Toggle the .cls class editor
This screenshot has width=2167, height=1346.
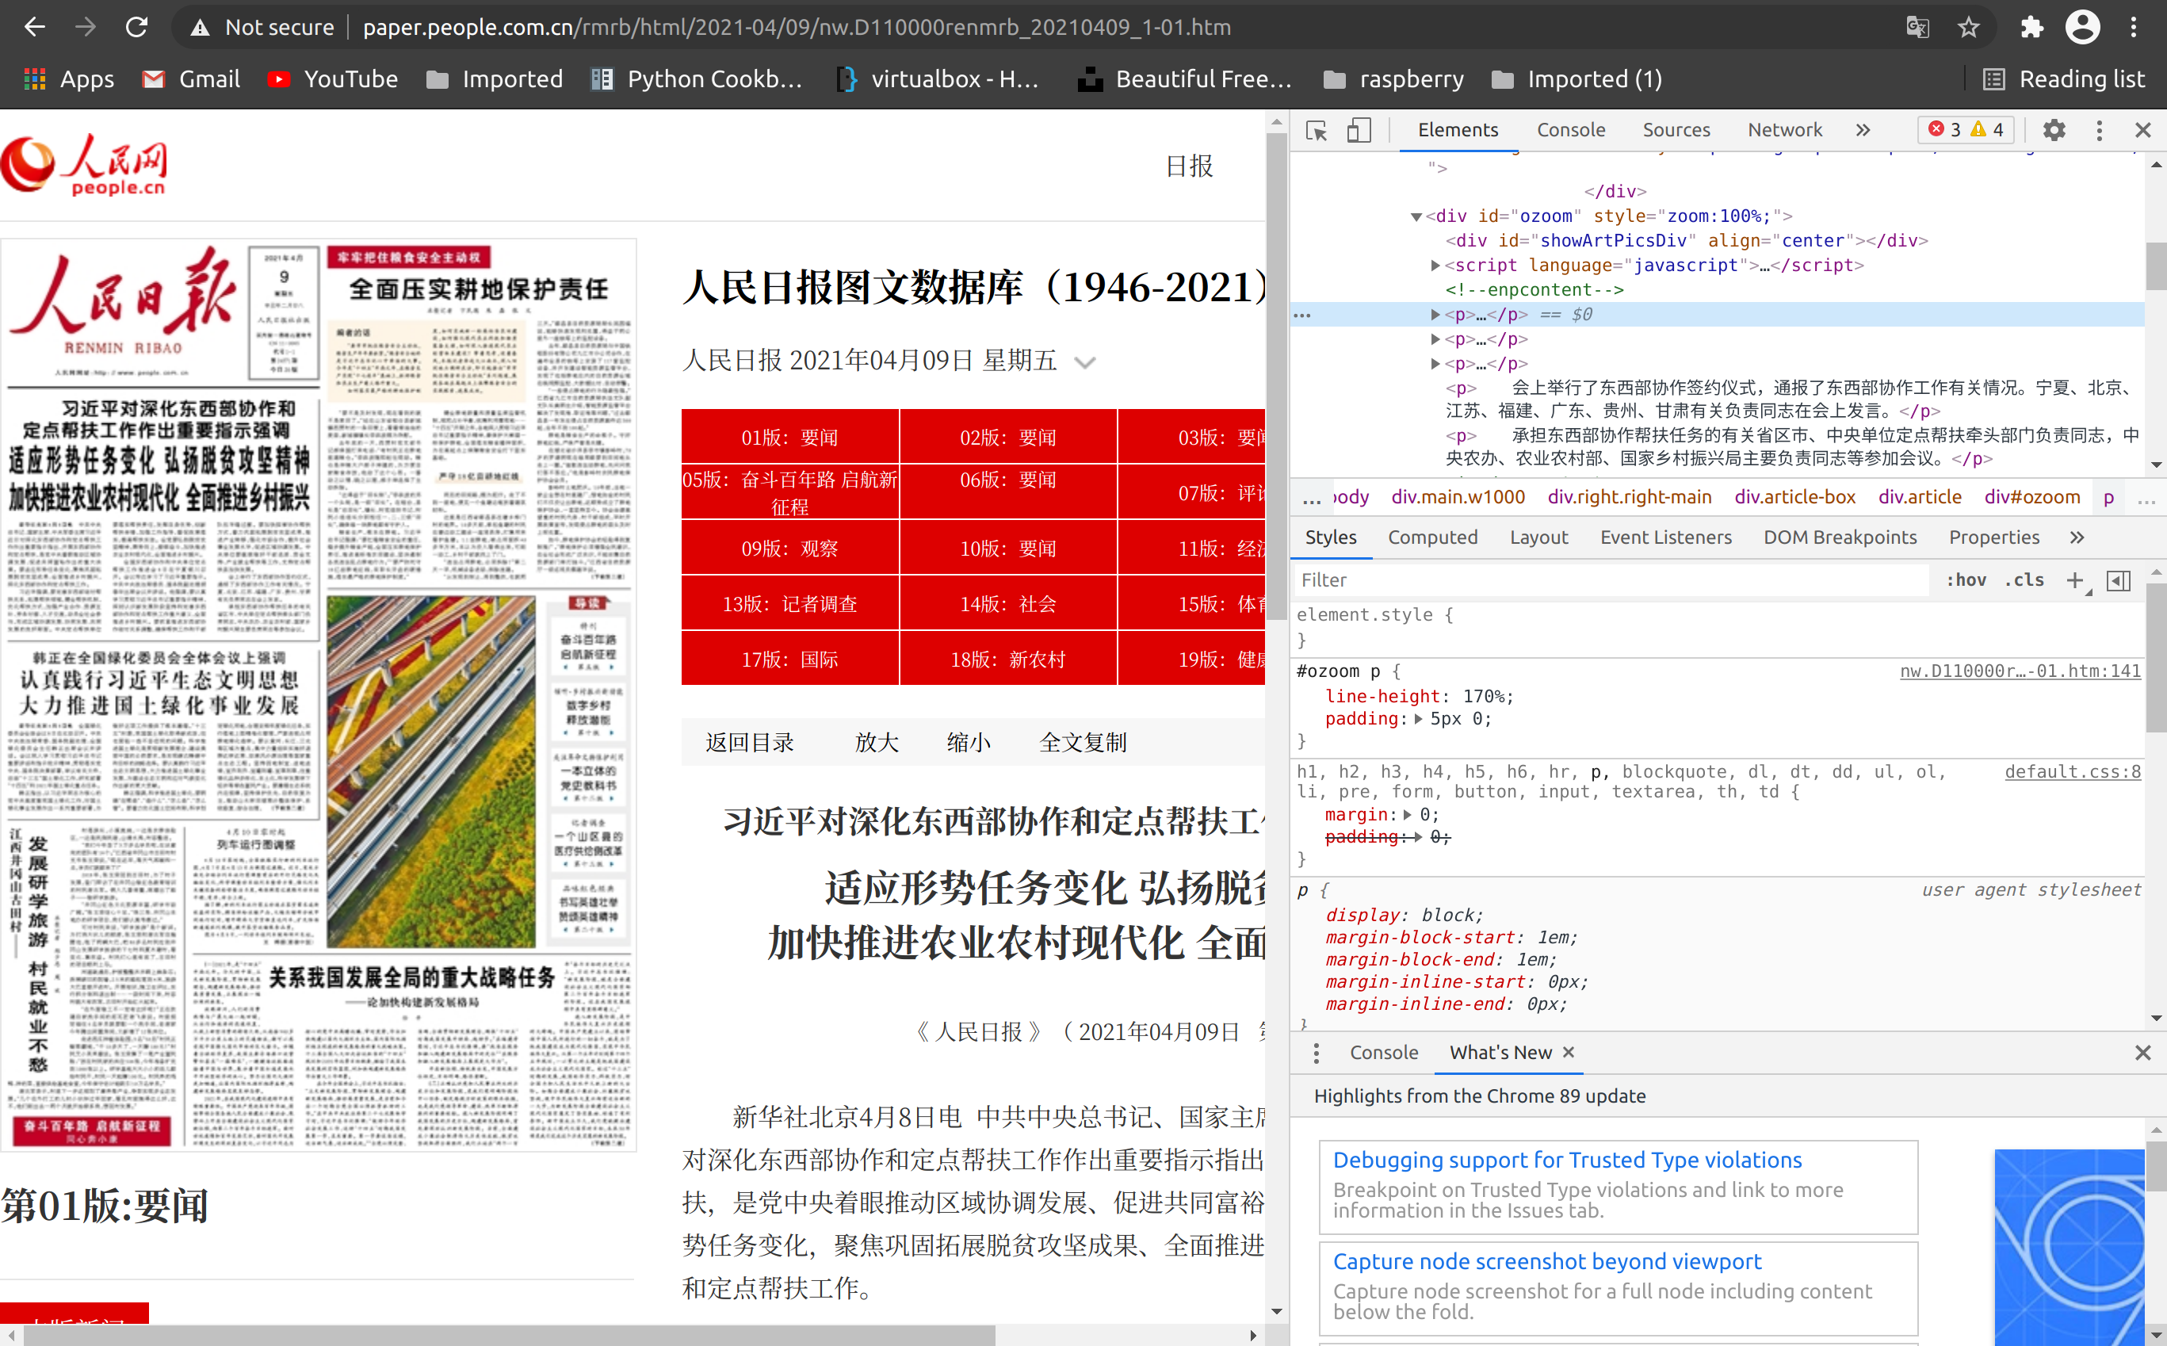(2024, 579)
